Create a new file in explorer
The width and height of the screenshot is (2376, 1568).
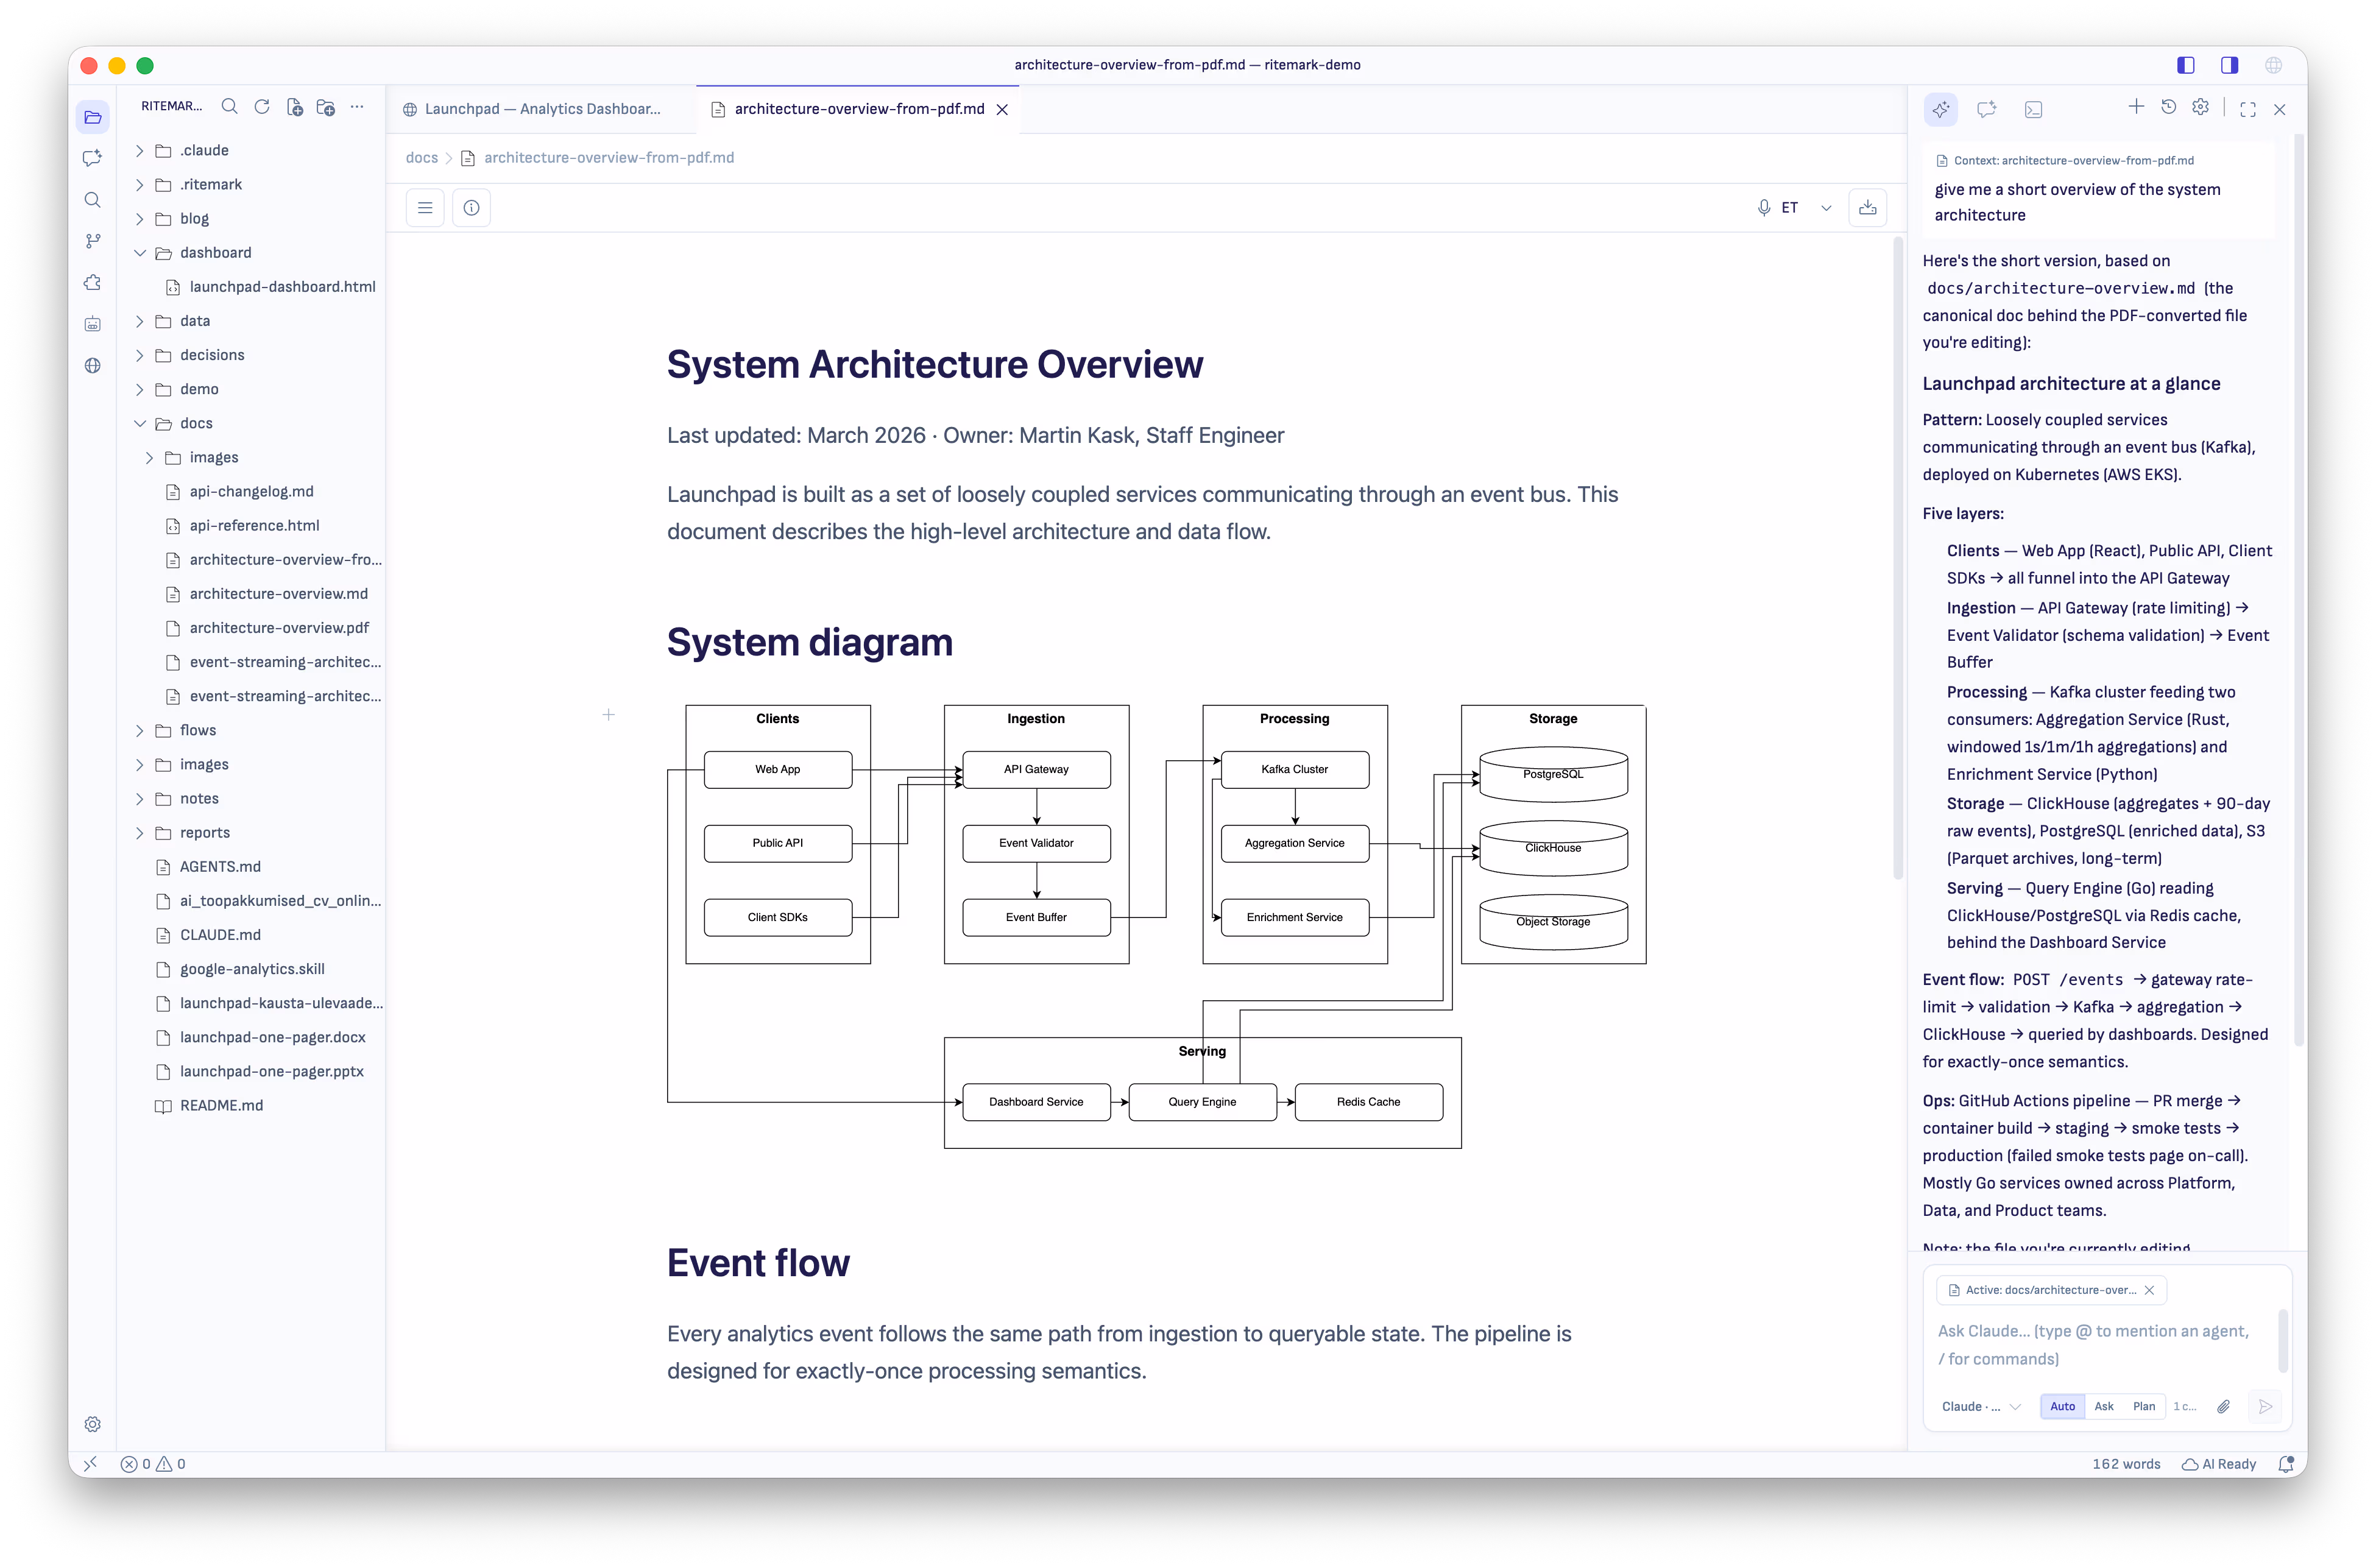tap(294, 107)
